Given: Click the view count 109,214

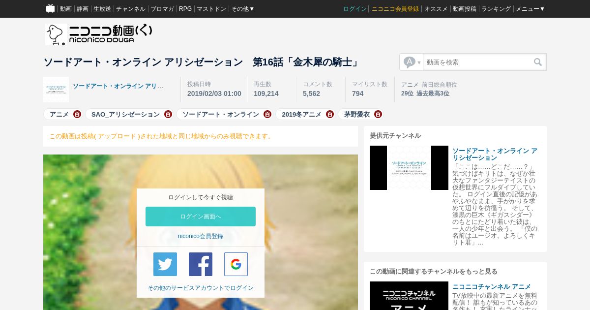Looking at the screenshot, I should tap(266, 93).
